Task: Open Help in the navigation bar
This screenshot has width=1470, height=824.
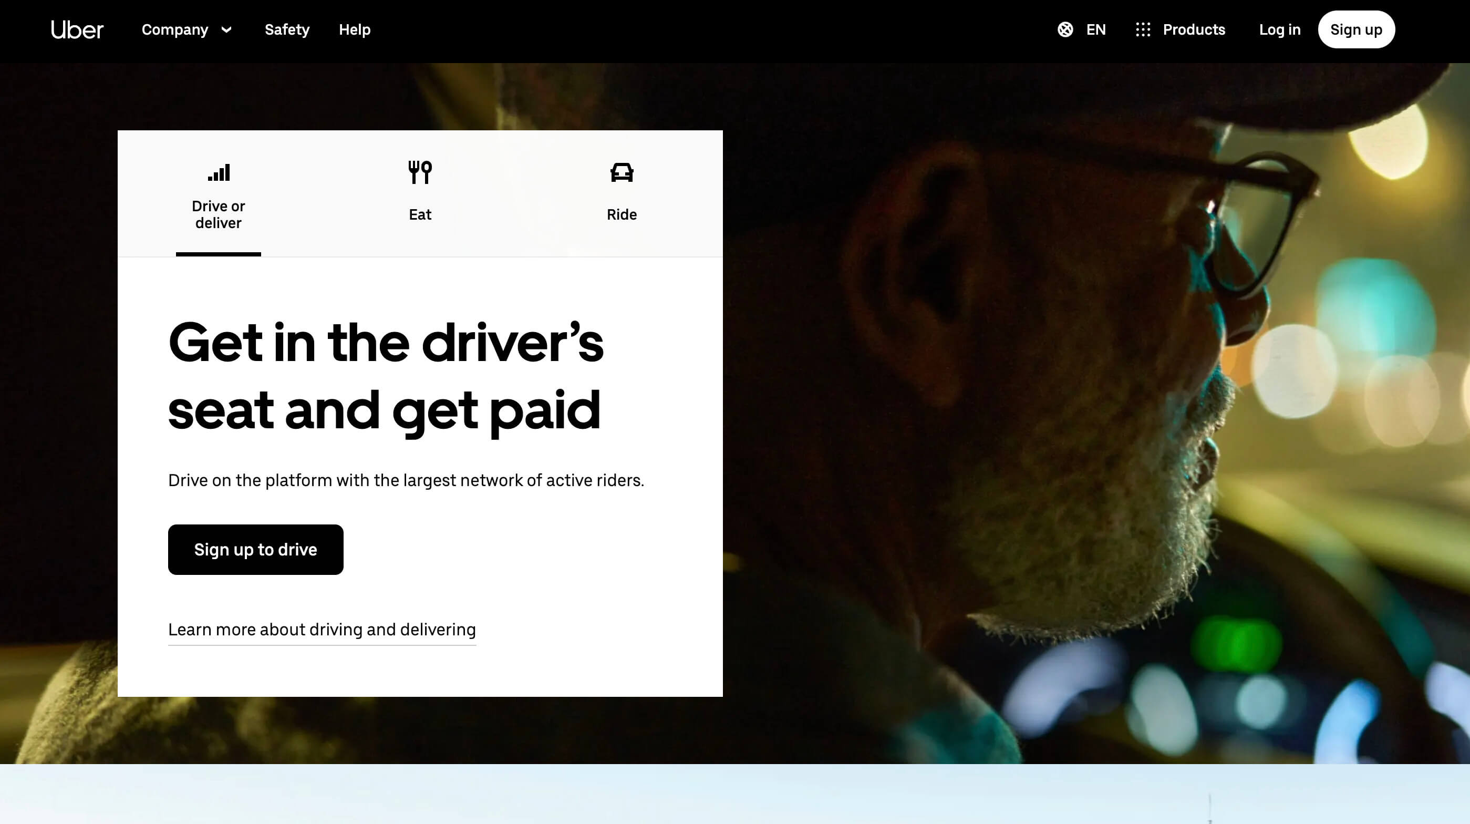Action: click(355, 29)
